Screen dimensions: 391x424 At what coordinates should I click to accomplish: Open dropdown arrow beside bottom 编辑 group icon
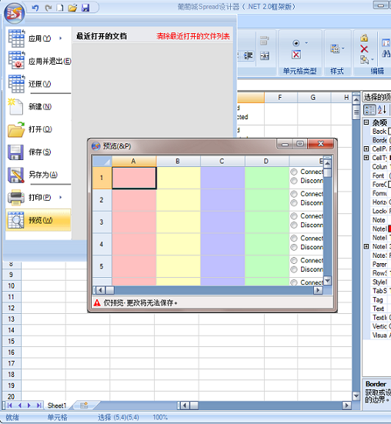coord(373,60)
